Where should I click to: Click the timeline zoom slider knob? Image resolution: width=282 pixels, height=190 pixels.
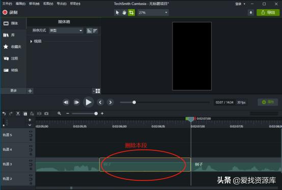click(x=96, y=114)
